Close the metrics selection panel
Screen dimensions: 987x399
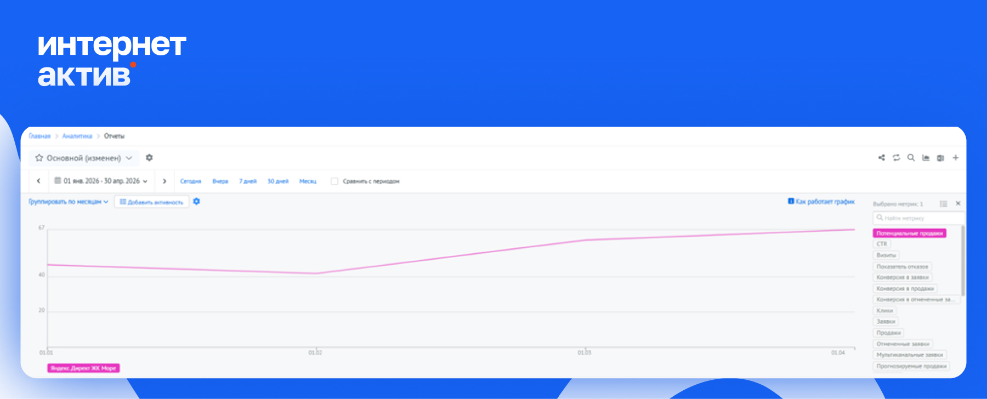[x=958, y=203]
